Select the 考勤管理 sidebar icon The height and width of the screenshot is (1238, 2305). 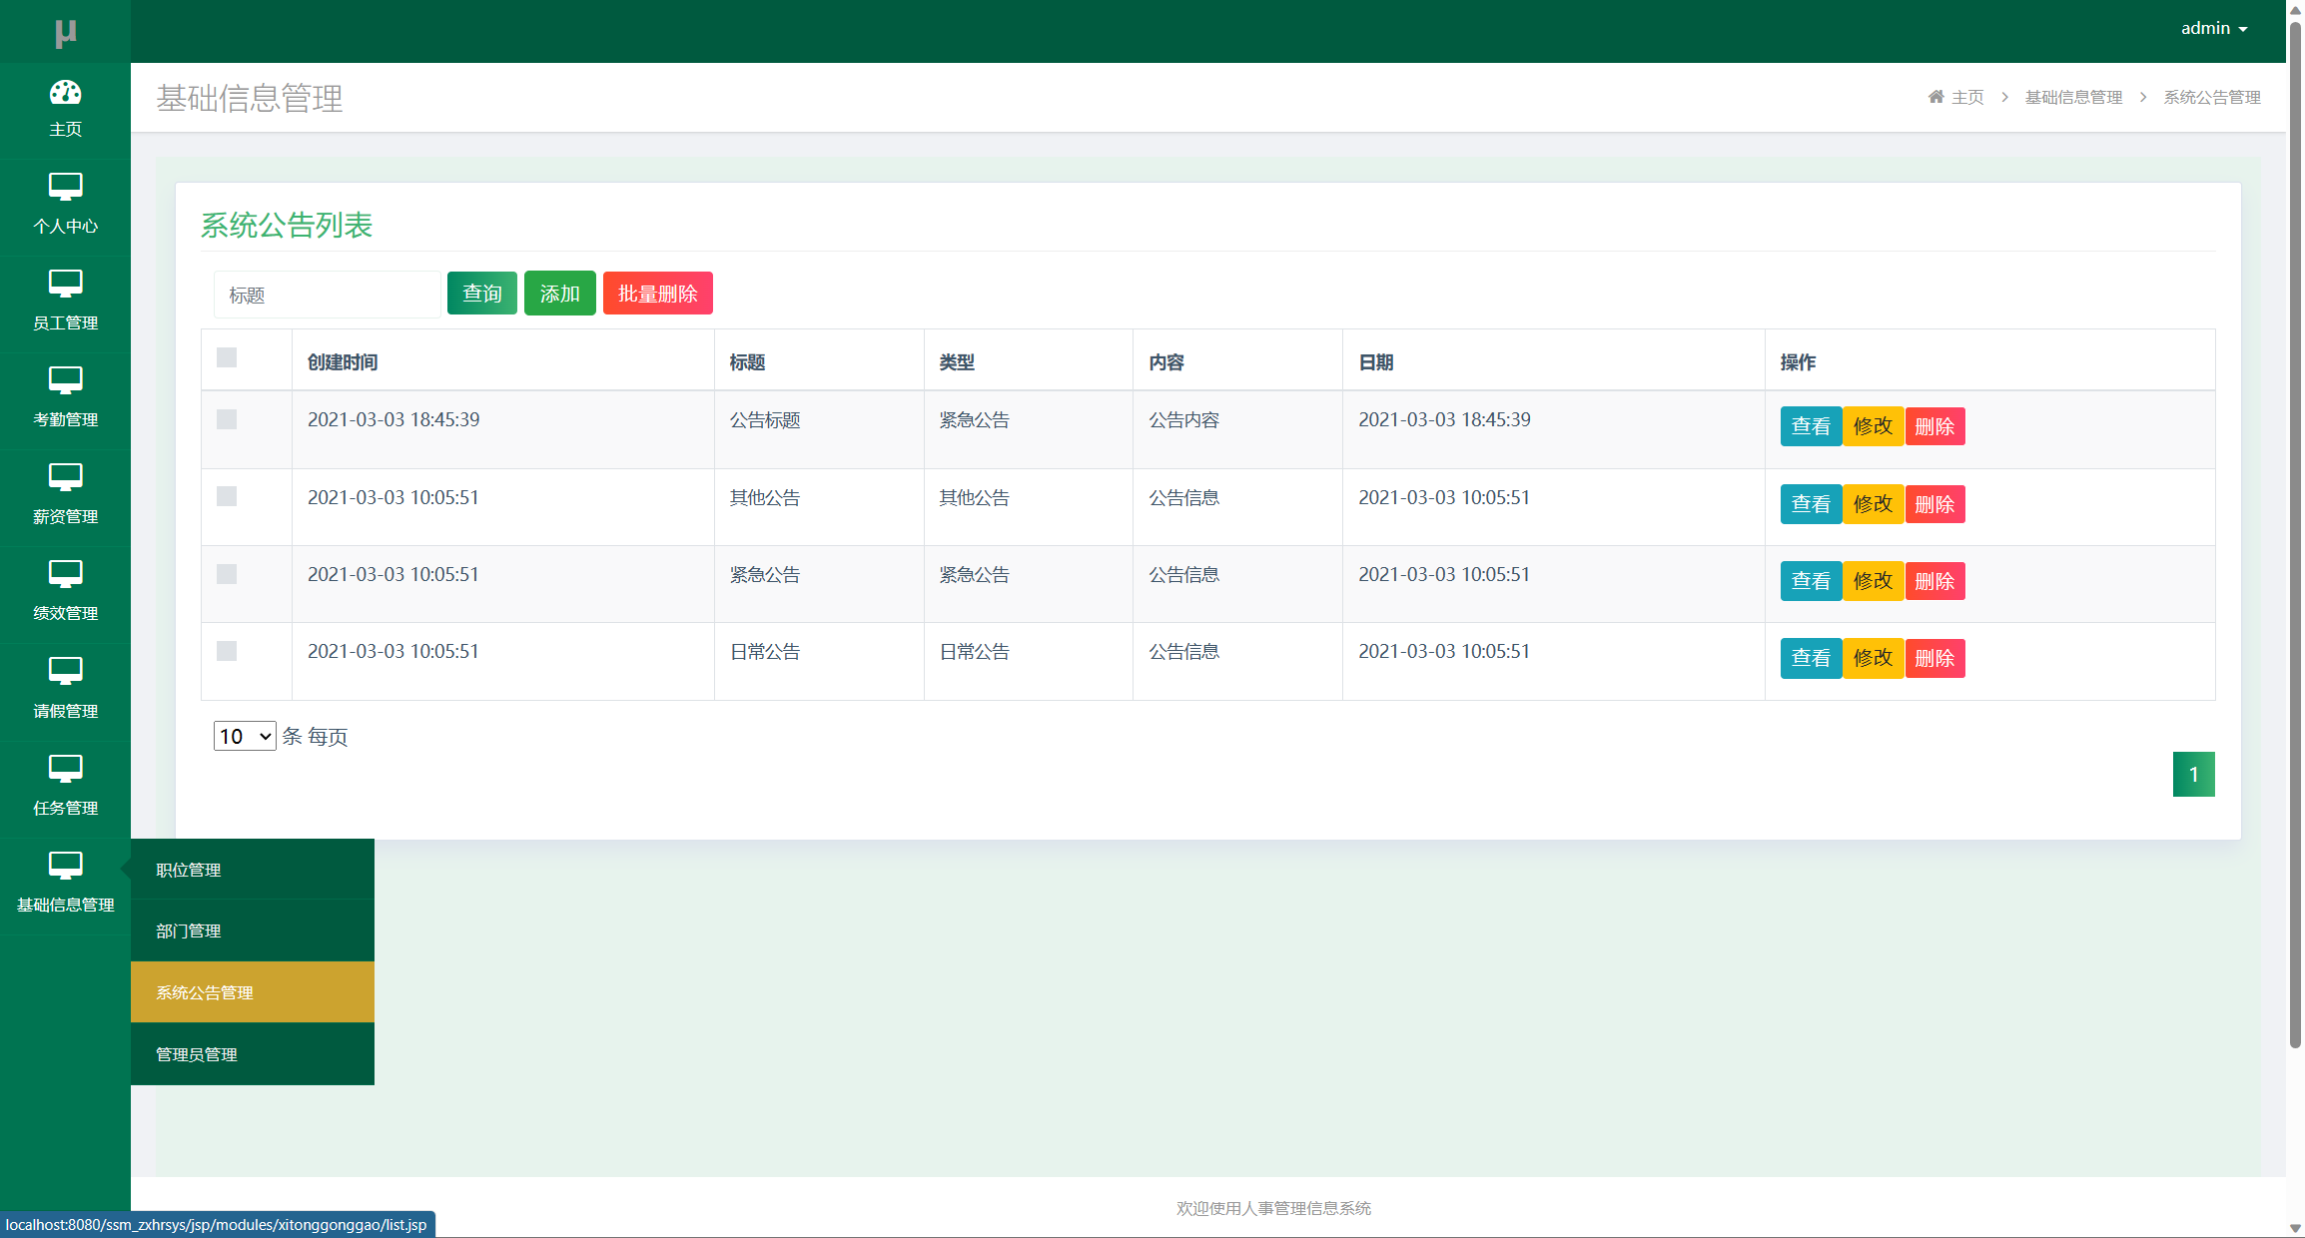(65, 380)
